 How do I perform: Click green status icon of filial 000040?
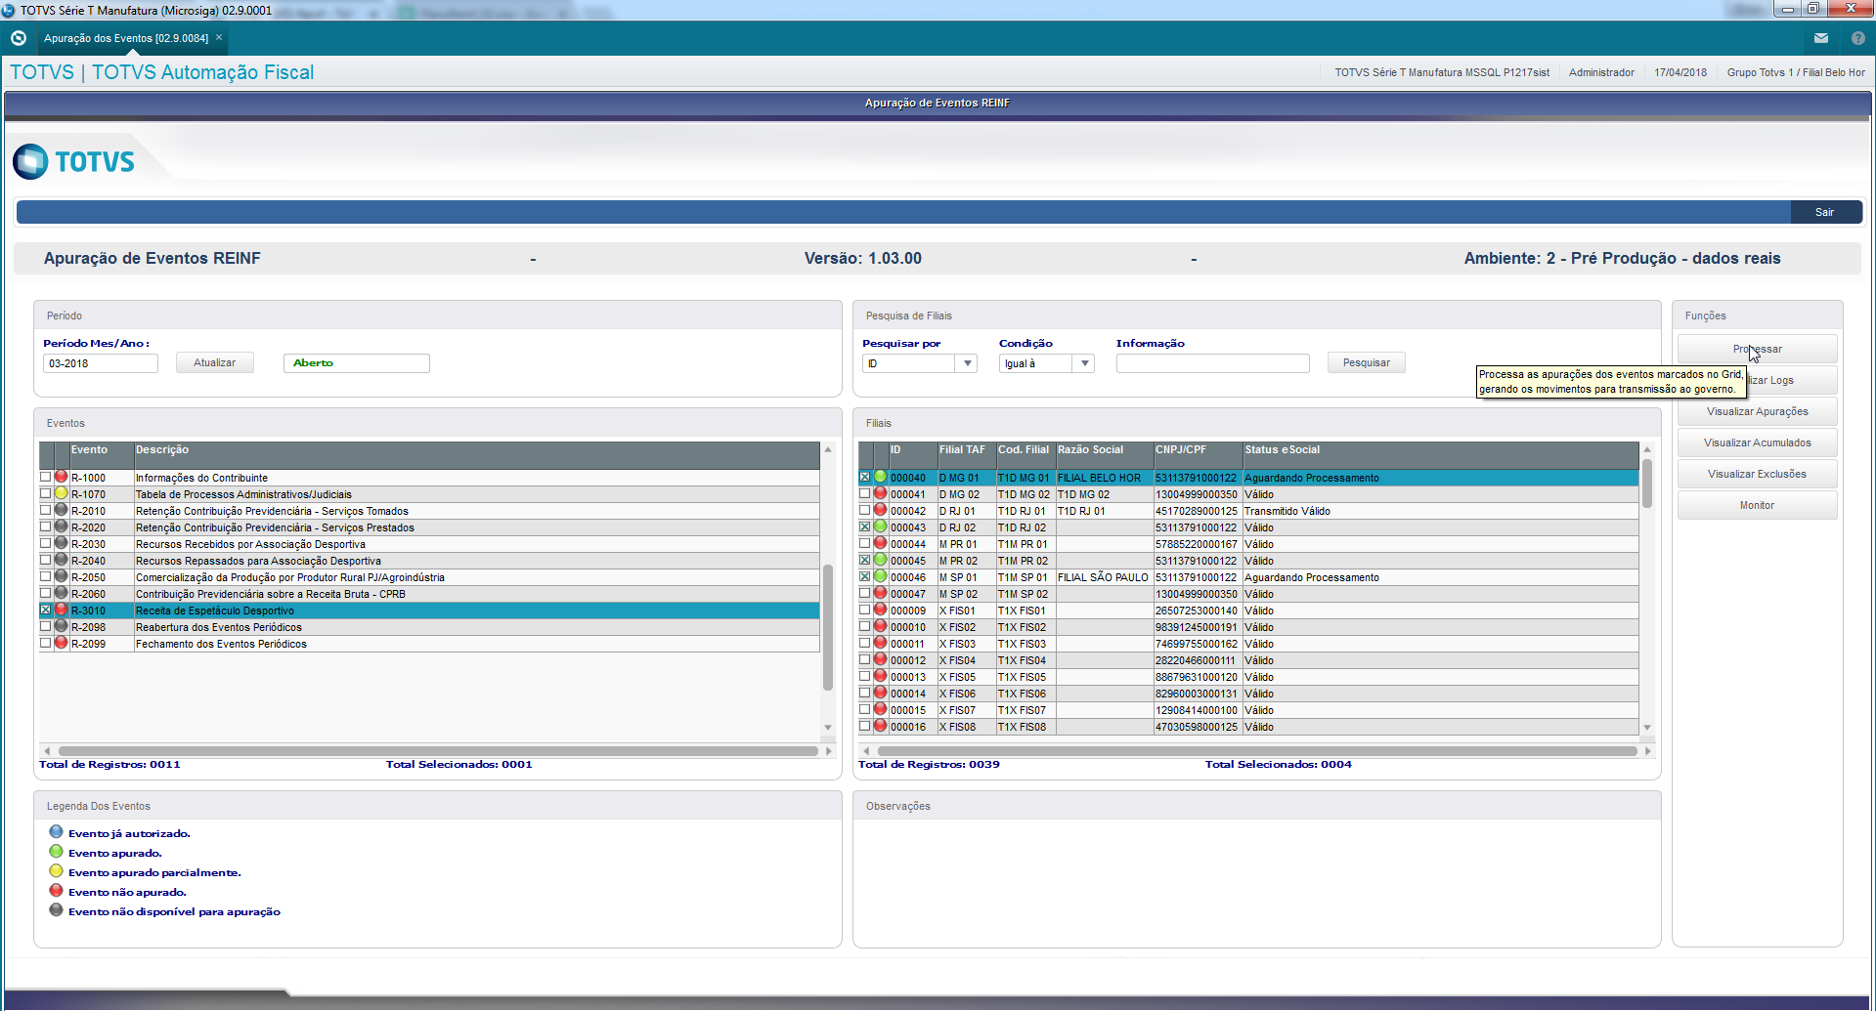pos(880,477)
